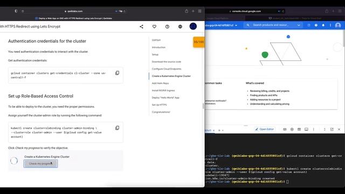
Task: Open a new tab in the Qwiklabs Safari window
Action: 193,11
